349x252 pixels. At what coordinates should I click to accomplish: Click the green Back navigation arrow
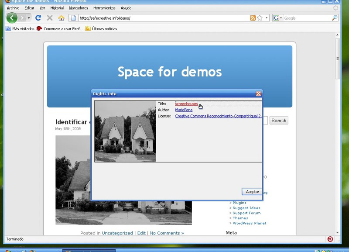tap(12, 18)
